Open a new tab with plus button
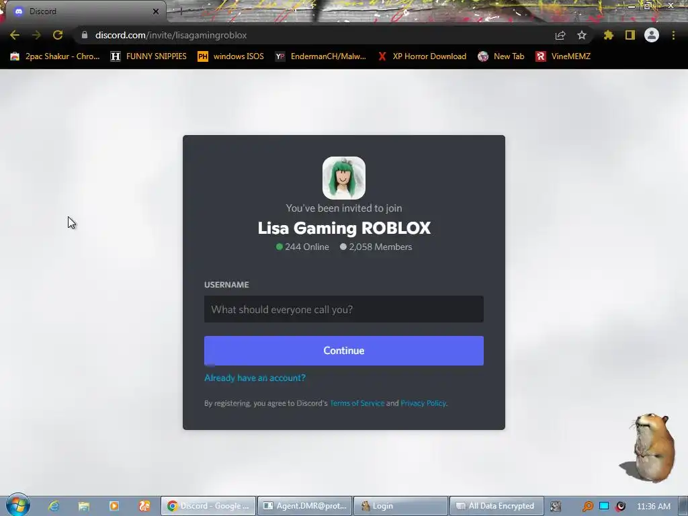688x516 pixels. pos(180,11)
